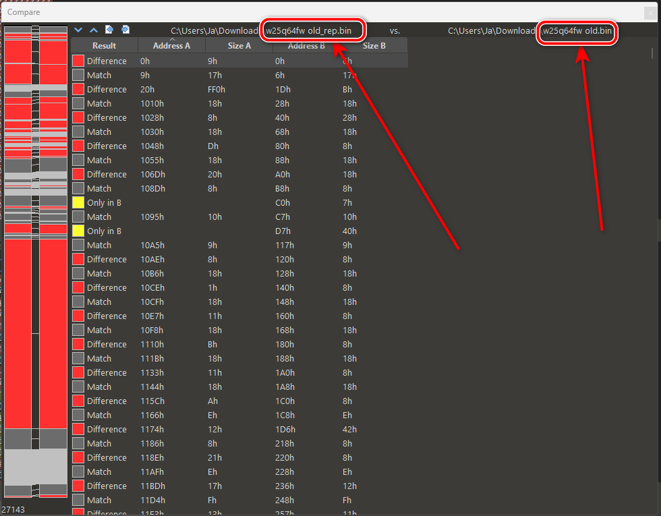Select Difference row at Address A 1028h

tap(239, 117)
